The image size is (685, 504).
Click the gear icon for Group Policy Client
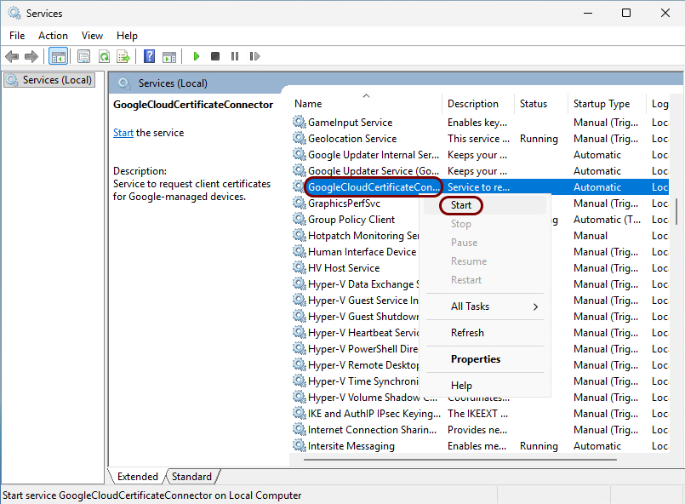(300, 219)
